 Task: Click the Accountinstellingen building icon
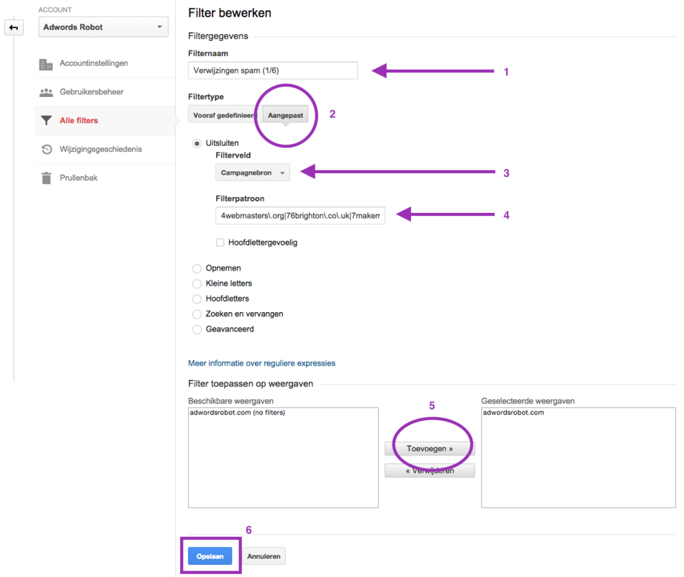46,64
